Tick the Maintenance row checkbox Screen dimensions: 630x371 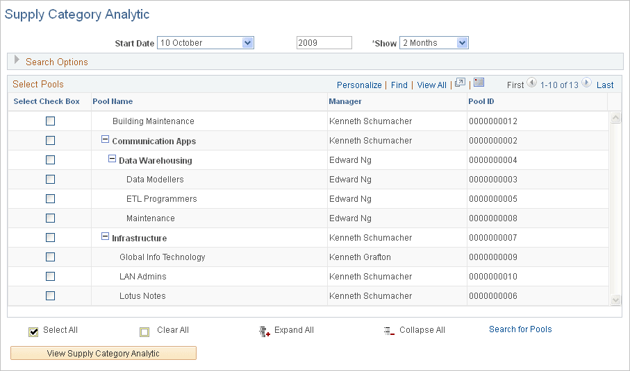click(x=50, y=218)
